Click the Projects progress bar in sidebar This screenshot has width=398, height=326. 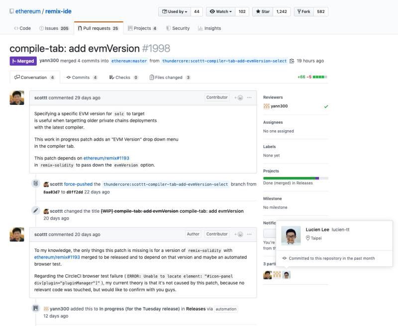pos(296,178)
